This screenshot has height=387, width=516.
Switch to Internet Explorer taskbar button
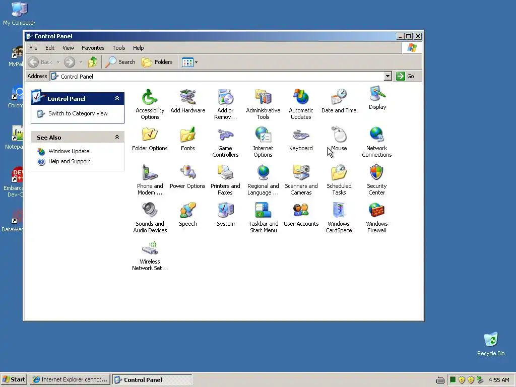[x=70, y=379]
